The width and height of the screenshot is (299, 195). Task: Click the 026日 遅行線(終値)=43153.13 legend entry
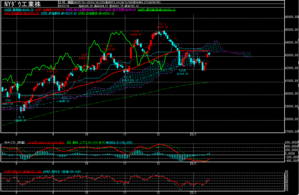tap(156, 9)
